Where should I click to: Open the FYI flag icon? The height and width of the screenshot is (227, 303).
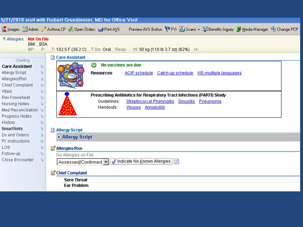(167, 29)
